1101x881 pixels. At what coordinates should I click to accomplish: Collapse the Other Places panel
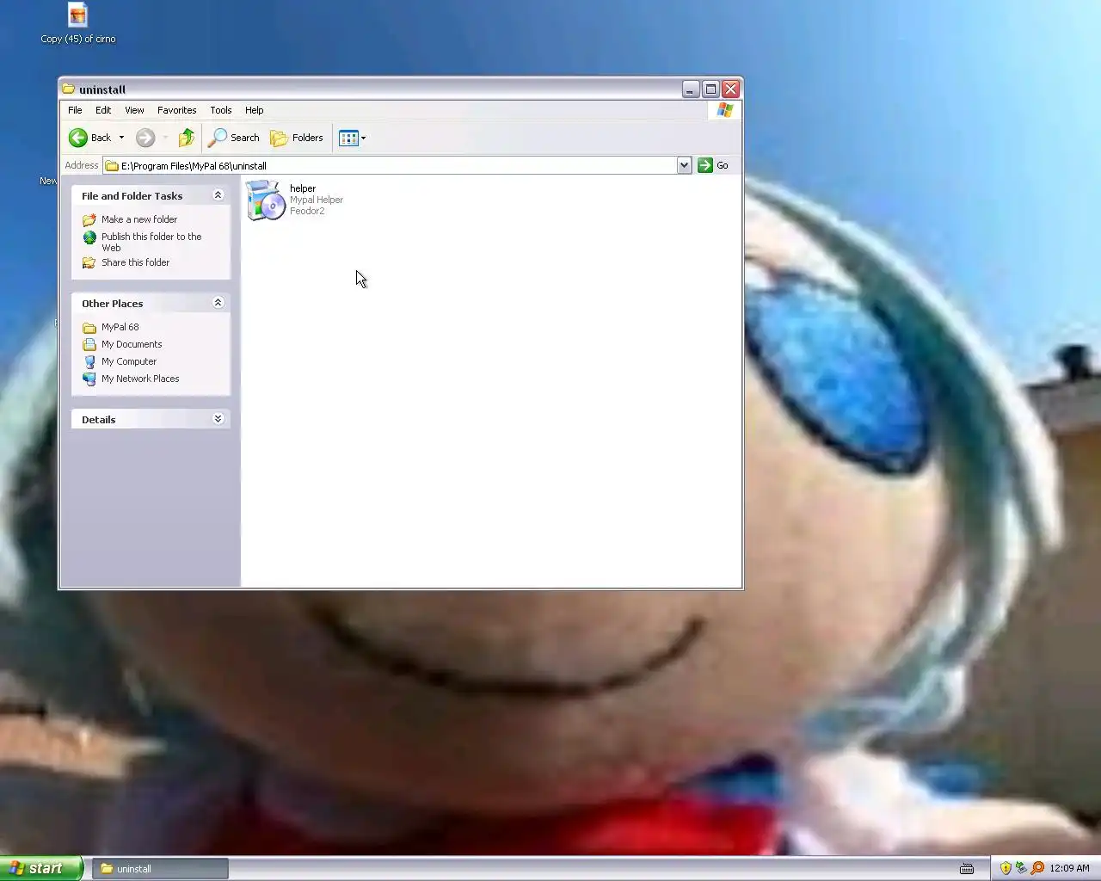click(218, 303)
